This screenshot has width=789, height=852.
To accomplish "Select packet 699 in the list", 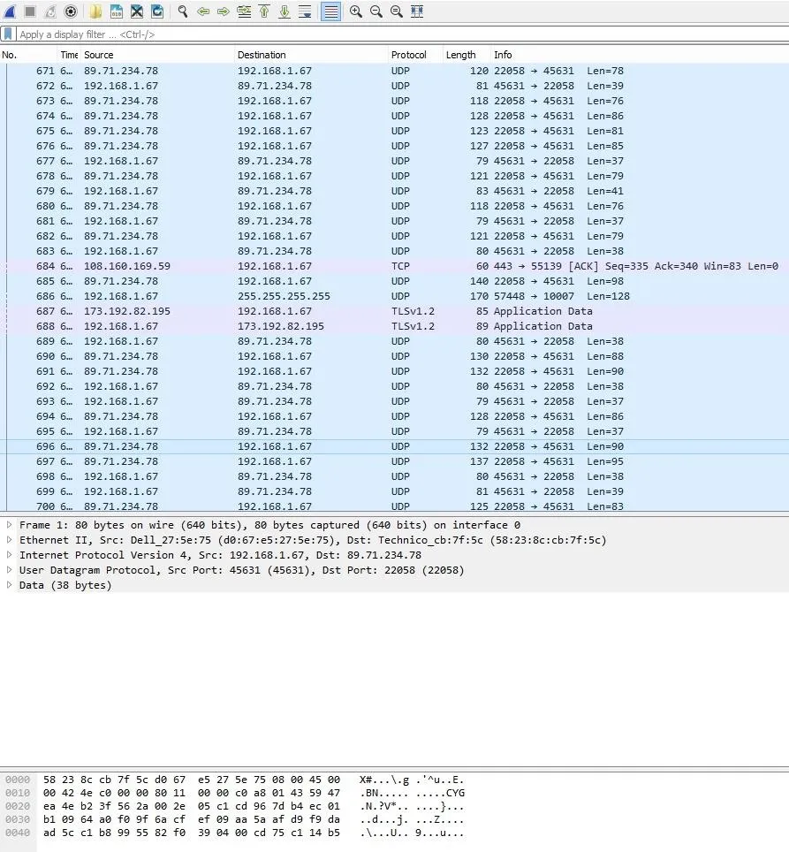I will (394, 491).
